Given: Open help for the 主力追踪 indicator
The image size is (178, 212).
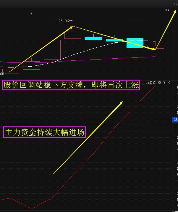Looking at the screenshot, I should click(x=164, y=83).
